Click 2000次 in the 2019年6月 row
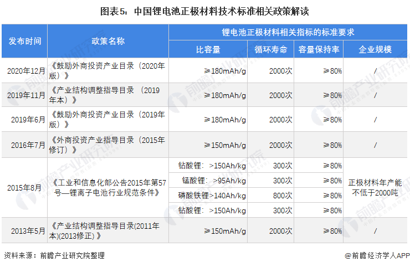Image resolution: width=410 pixels, height=267 pixels. coord(280,120)
